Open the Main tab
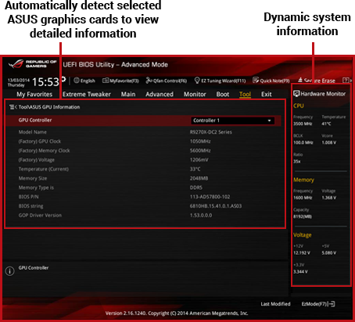 point(128,94)
